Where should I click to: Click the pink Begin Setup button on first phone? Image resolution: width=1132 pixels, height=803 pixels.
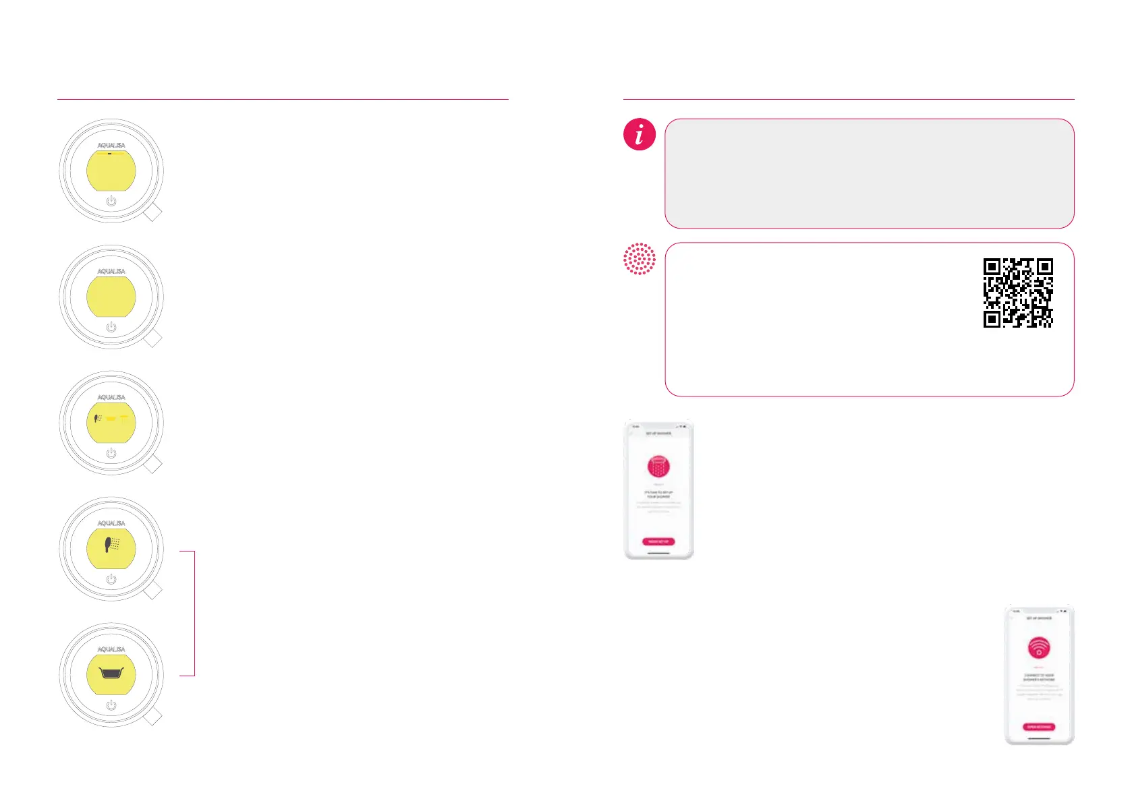(x=658, y=541)
